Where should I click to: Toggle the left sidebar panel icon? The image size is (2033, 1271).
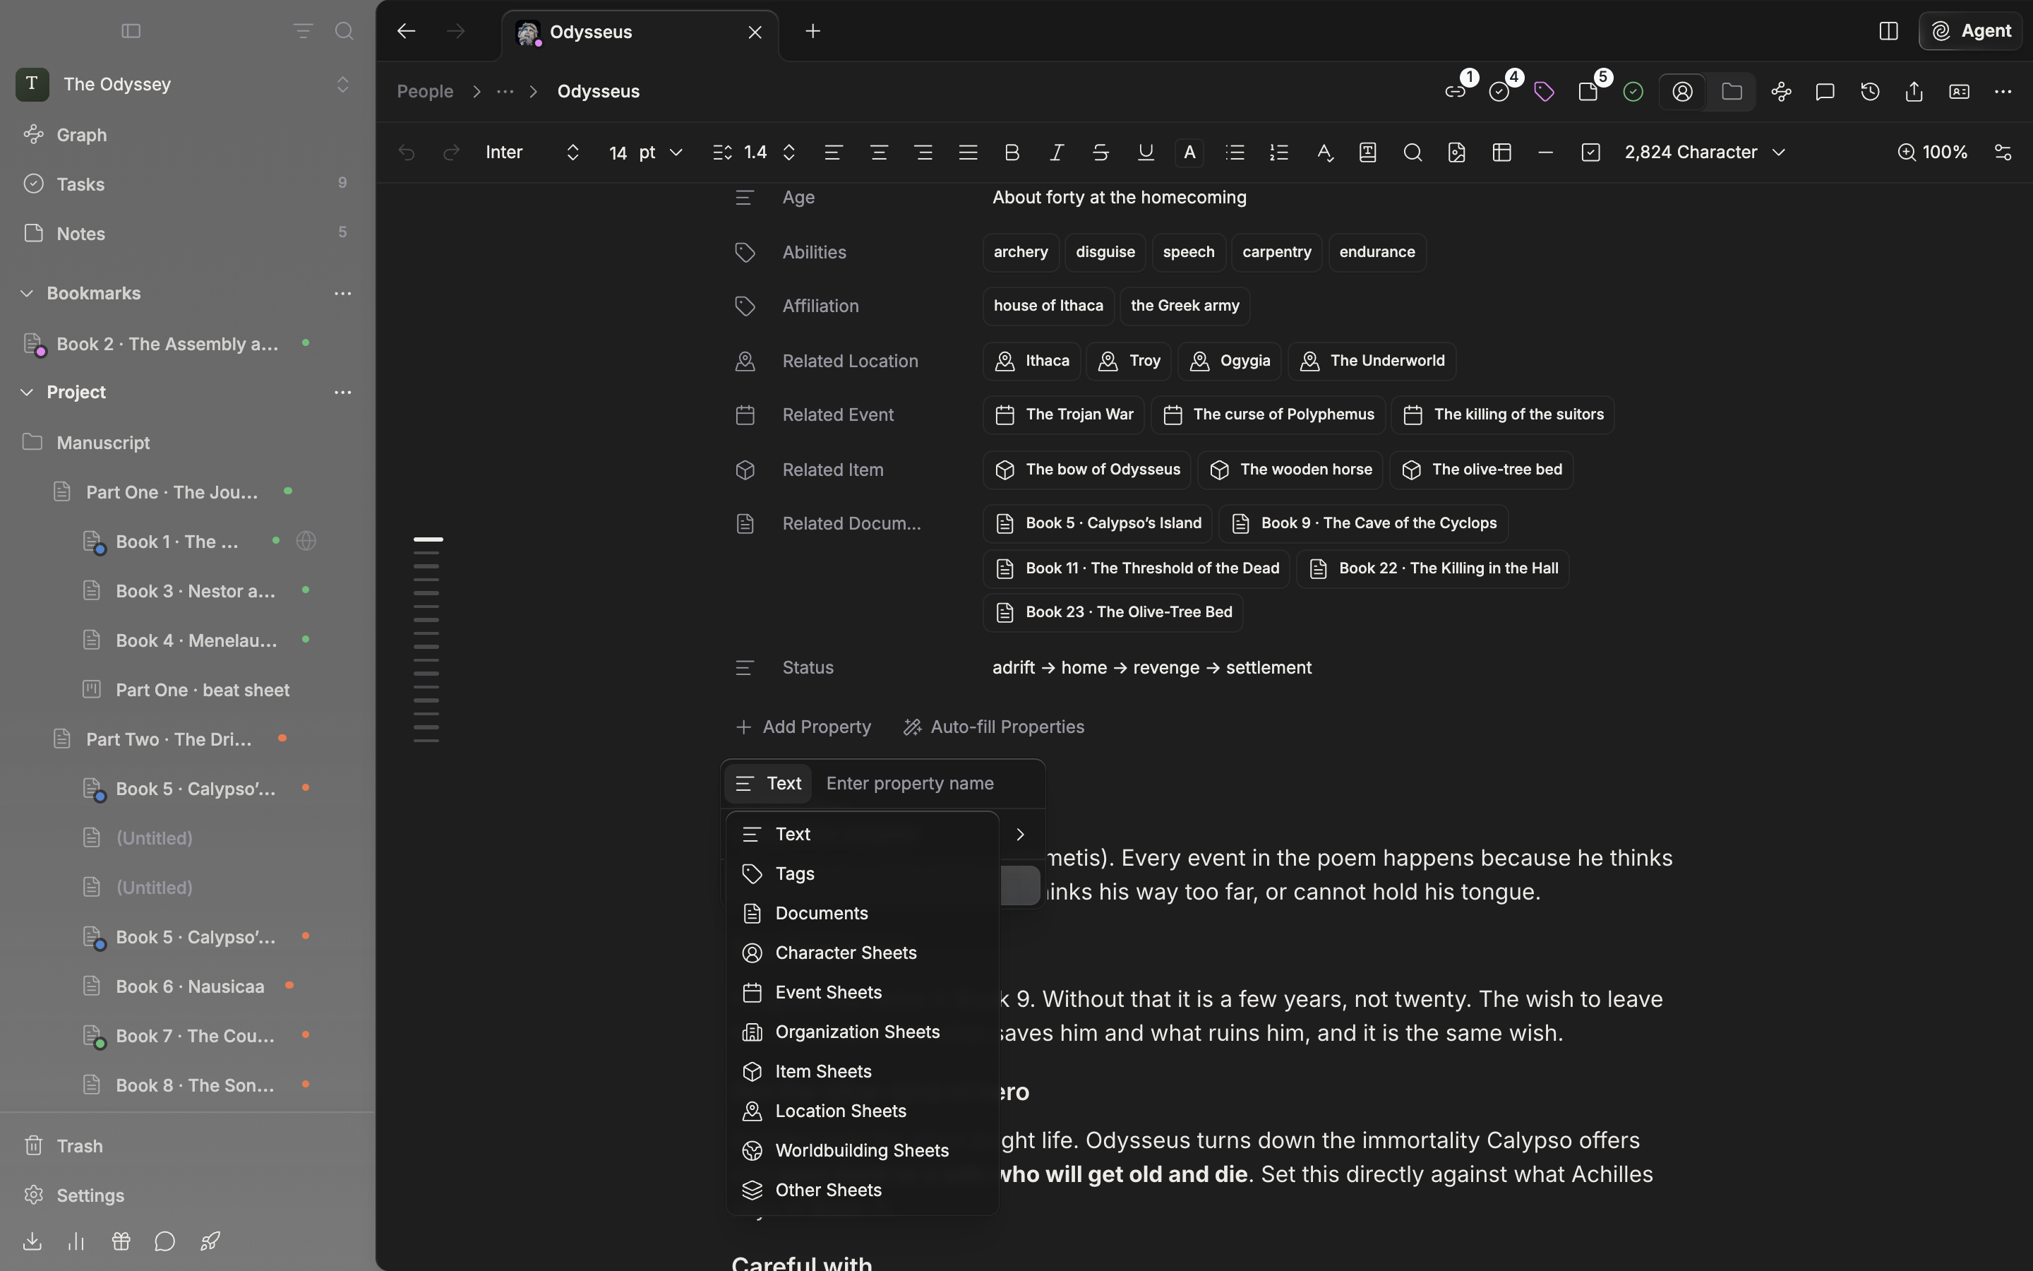click(131, 31)
